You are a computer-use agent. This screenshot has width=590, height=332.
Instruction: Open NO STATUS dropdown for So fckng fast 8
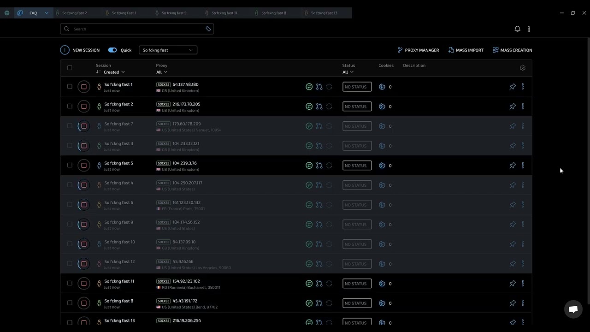[x=357, y=303]
